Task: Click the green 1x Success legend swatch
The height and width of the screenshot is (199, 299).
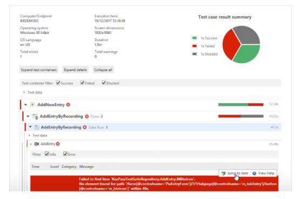Action: point(194,38)
